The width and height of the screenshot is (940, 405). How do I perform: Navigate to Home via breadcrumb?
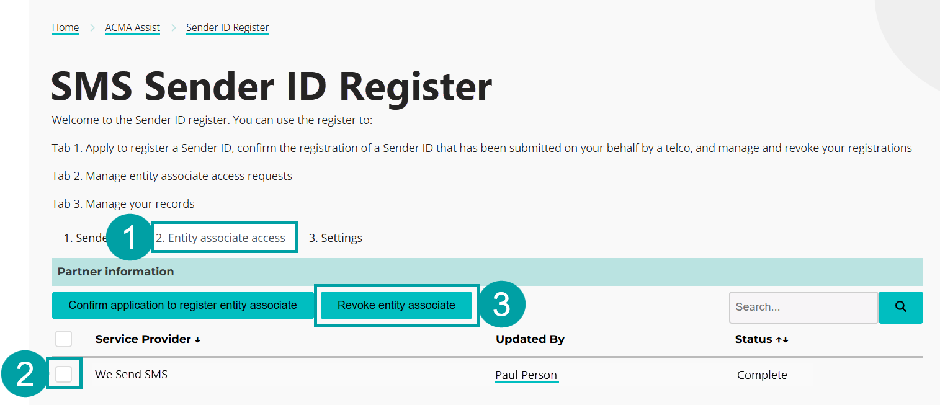point(65,27)
